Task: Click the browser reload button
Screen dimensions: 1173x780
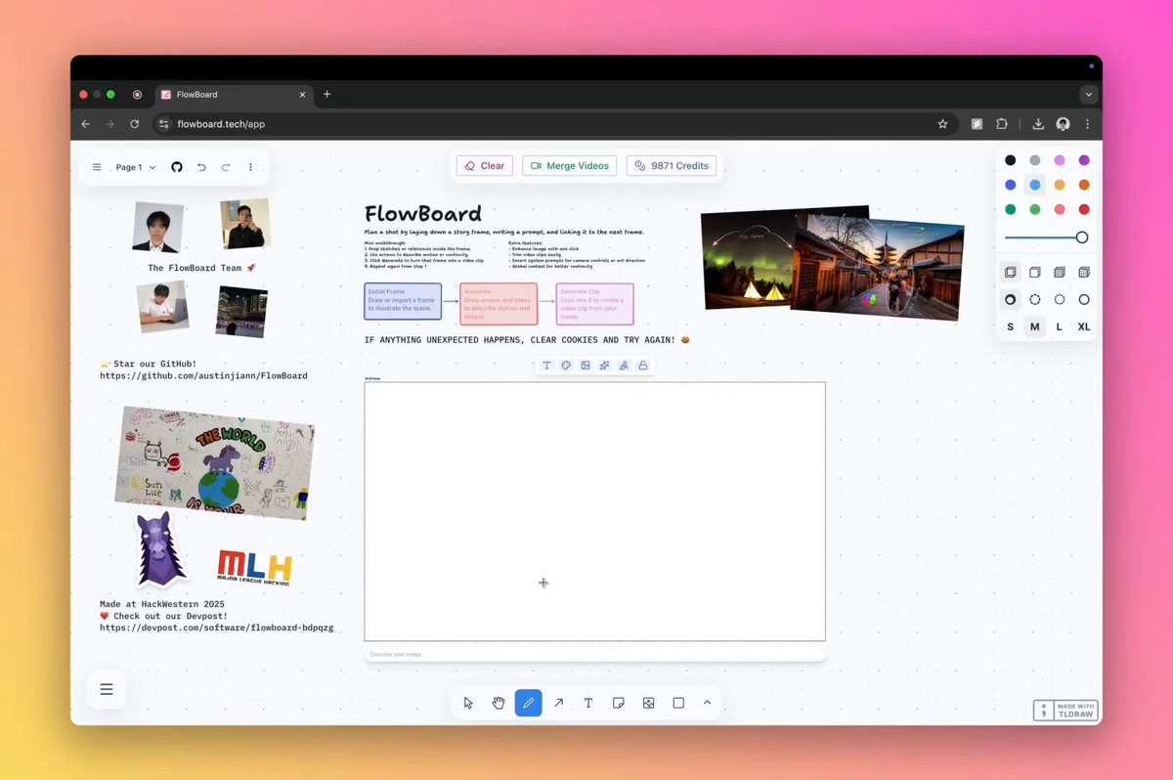Action: coord(135,124)
